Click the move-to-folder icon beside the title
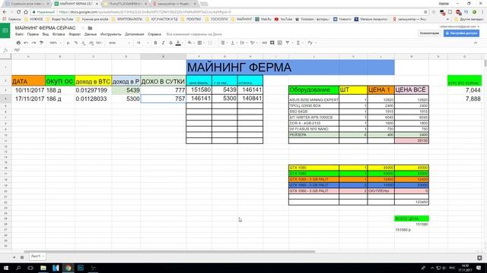Image resolution: width=487 pixels, height=273 pixels. [x=90, y=28]
